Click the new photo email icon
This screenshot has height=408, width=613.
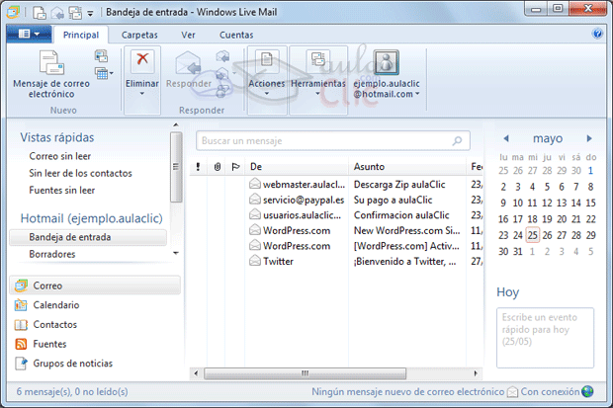(x=101, y=56)
